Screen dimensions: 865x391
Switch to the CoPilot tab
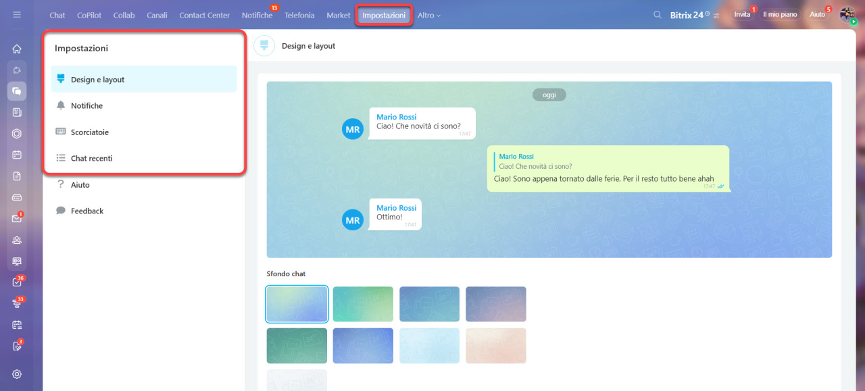[x=89, y=15]
